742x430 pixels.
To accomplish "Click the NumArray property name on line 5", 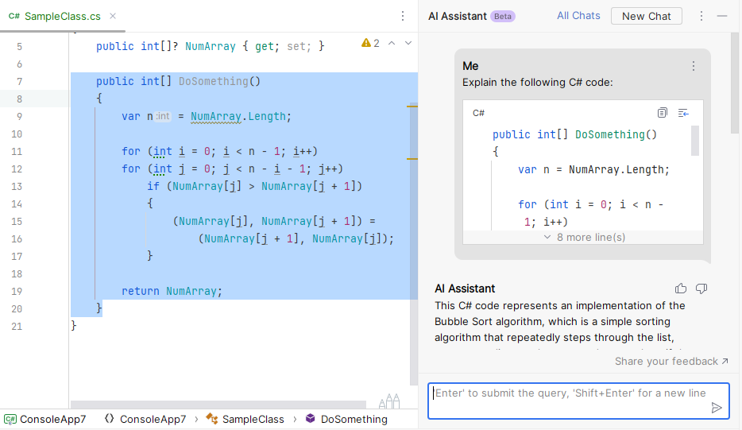I will pyautogui.click(x=210, y=46).
